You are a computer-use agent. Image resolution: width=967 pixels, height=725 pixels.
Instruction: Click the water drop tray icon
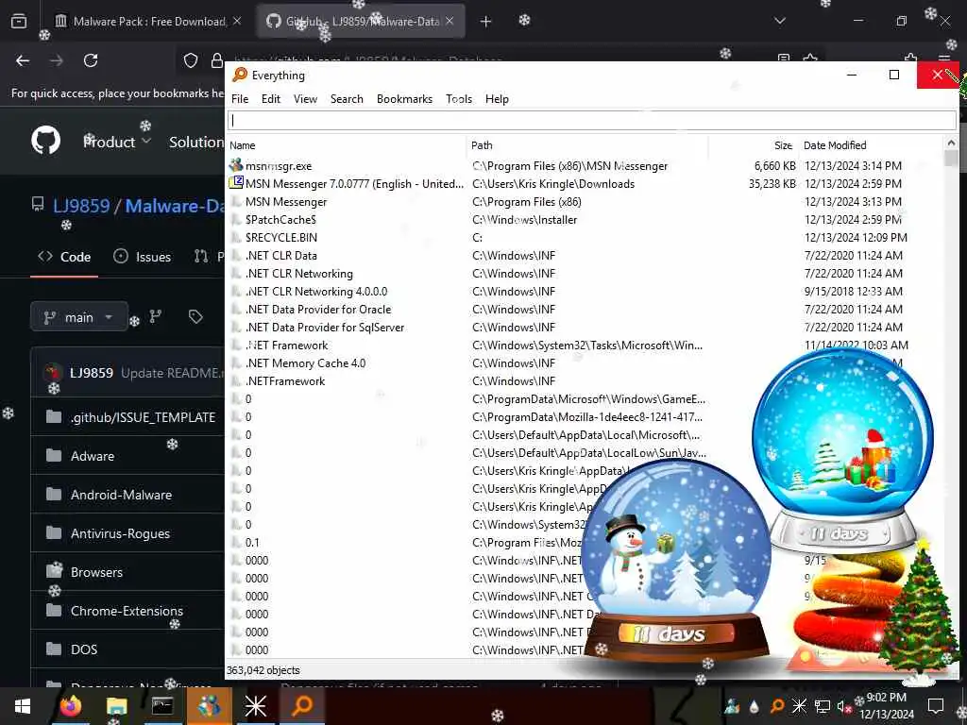[754, 706]
